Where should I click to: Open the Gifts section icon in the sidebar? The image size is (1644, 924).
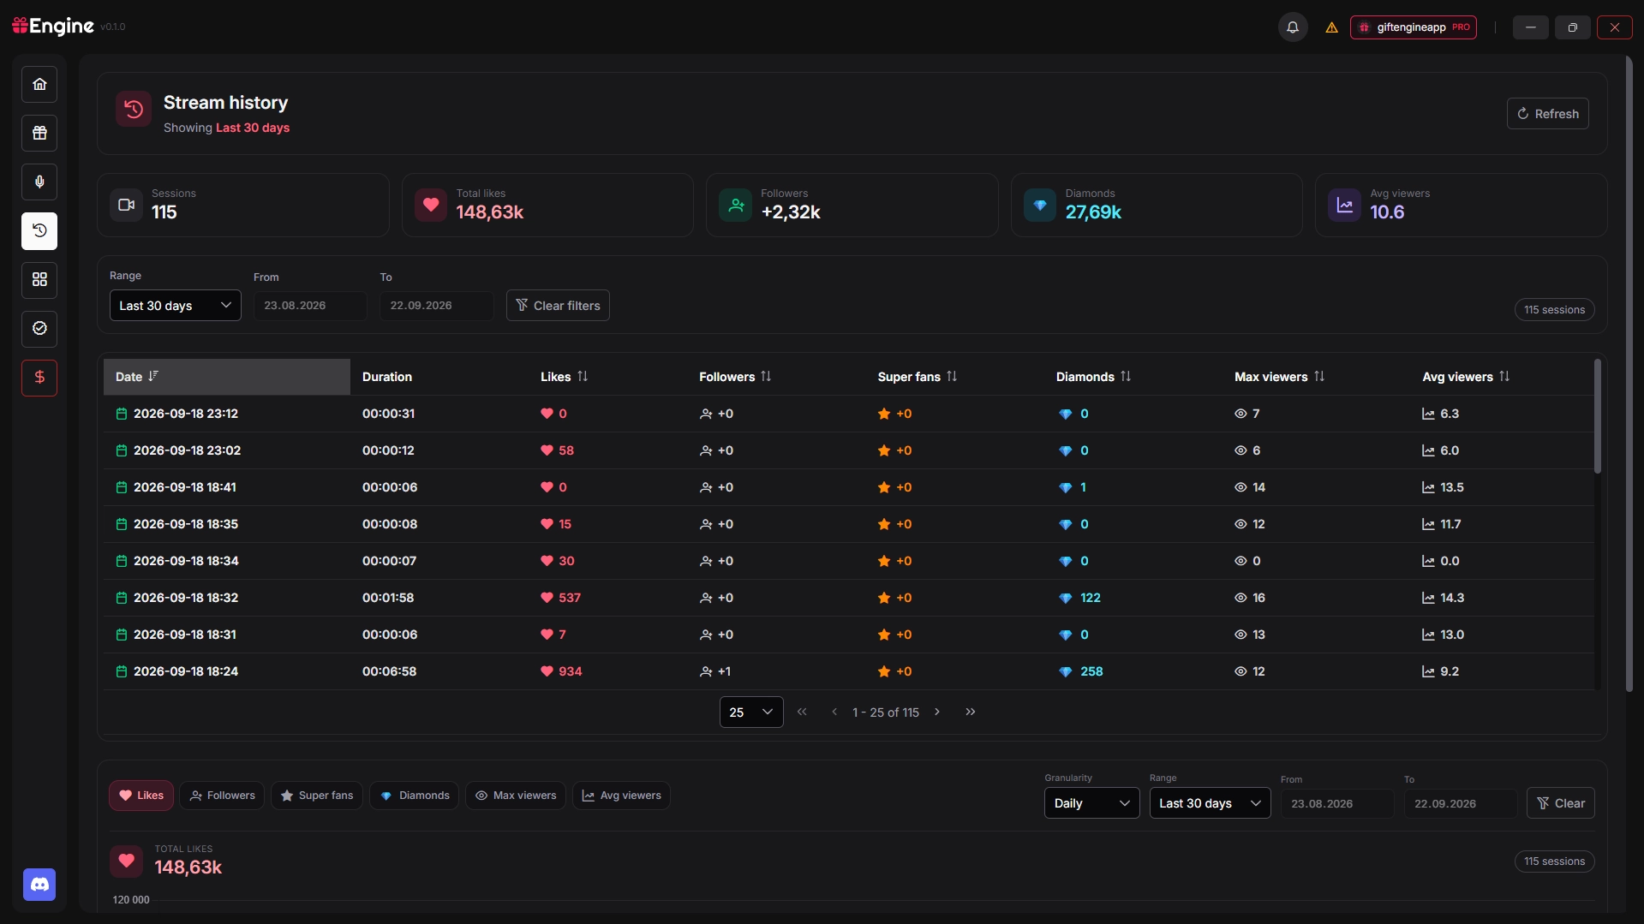click(x=39, y=133)
